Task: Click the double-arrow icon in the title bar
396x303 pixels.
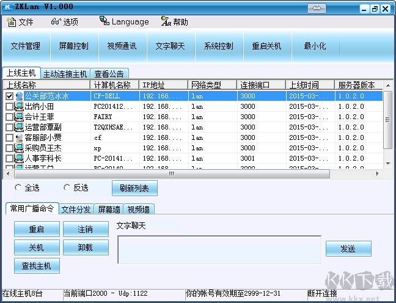Action: point(317,8)
